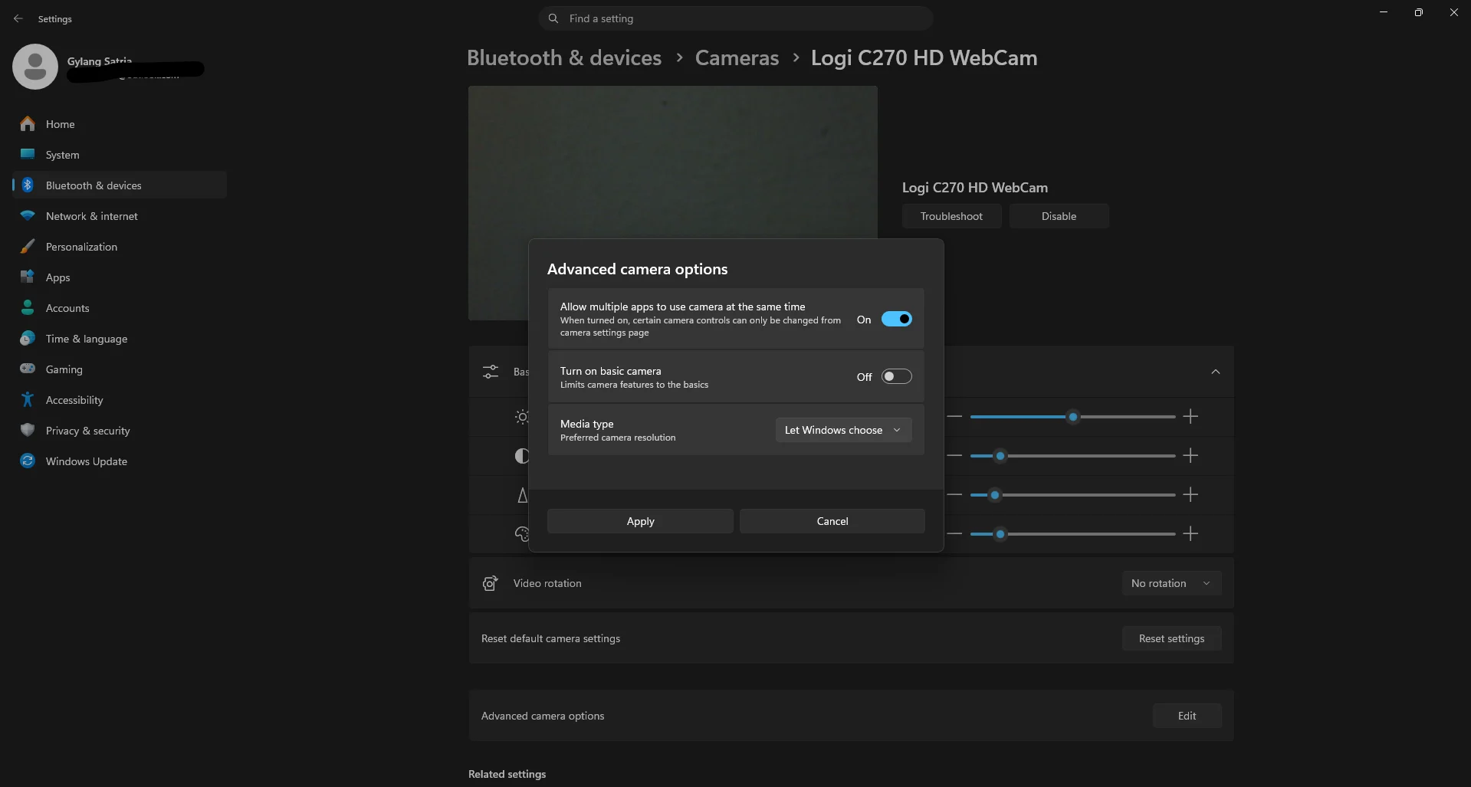Click the Accessibility figure icon

(28, 399)
